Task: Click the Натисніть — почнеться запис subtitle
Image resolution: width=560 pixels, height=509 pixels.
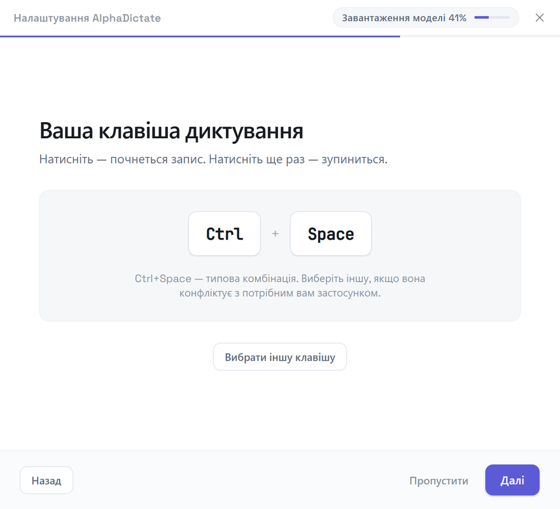Action: pos(213,159)
